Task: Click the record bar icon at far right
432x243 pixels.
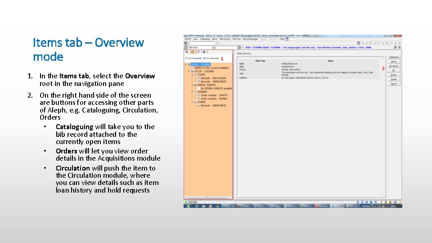Action: 400,47
